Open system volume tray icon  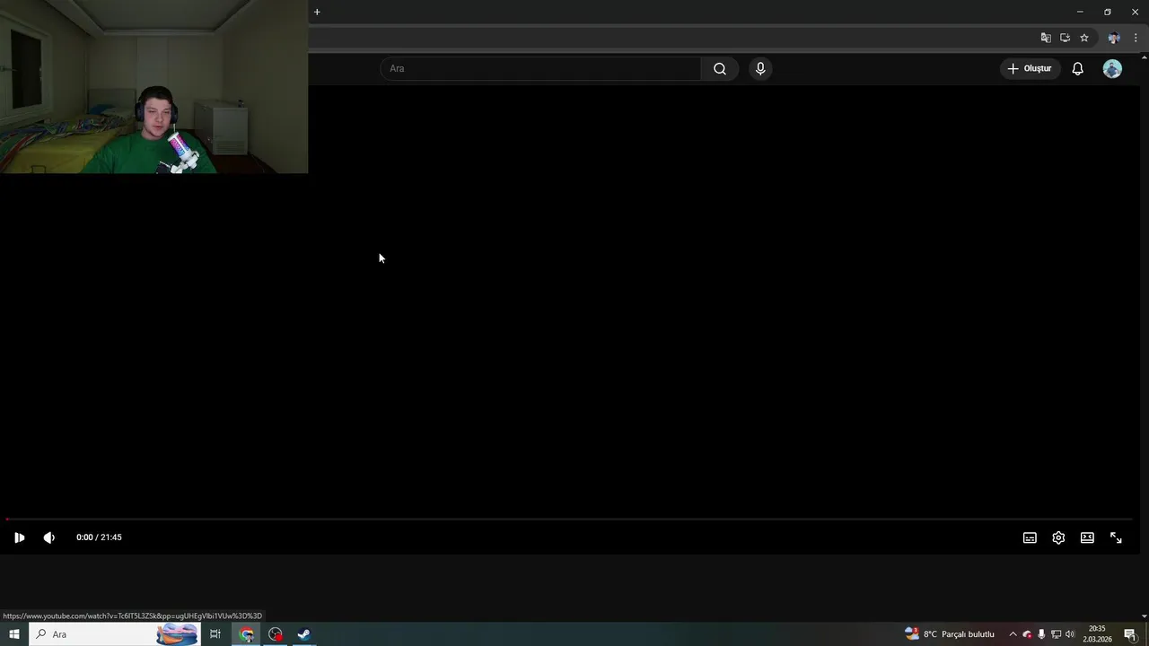pyautogui.click(x=1070, y=634)
